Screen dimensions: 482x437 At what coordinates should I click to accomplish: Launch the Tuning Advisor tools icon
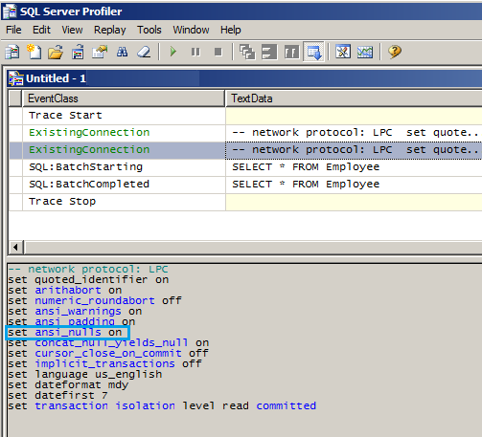pyautogui.click(x=343, y=52)
